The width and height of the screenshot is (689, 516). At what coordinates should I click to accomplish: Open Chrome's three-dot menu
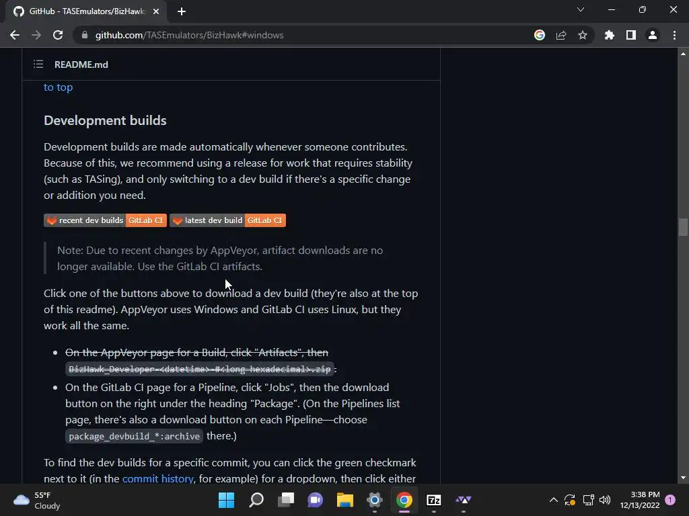tap(674, 35)
